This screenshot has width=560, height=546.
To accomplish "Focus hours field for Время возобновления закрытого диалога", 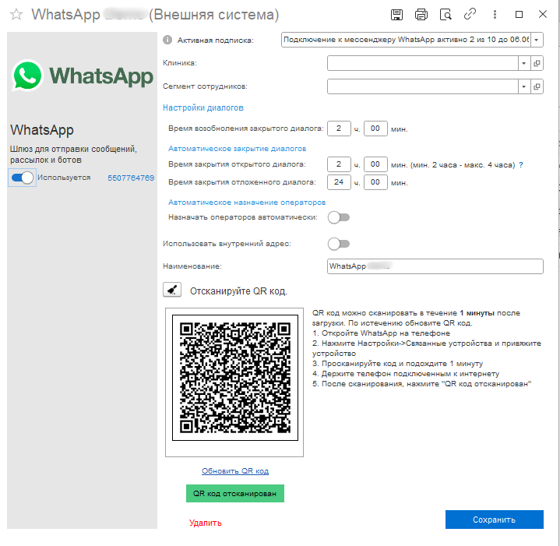I will coord(339,129).
